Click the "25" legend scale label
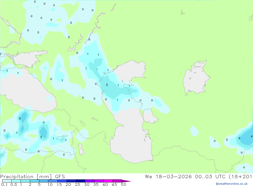Screen dimensions: 253x186 pos(77,184)
